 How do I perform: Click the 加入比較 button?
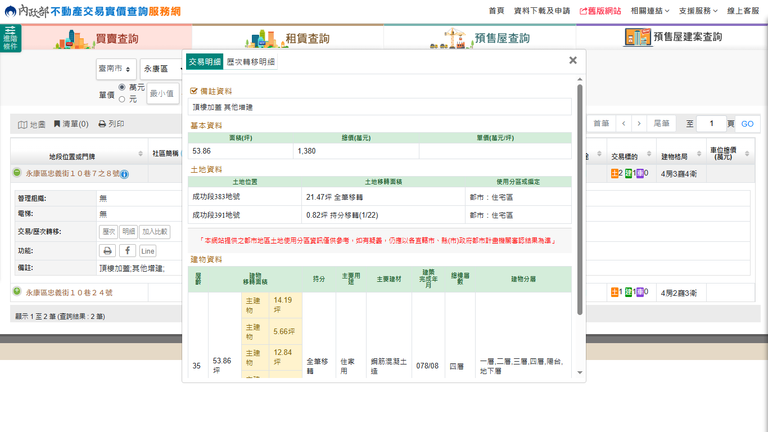154,232
